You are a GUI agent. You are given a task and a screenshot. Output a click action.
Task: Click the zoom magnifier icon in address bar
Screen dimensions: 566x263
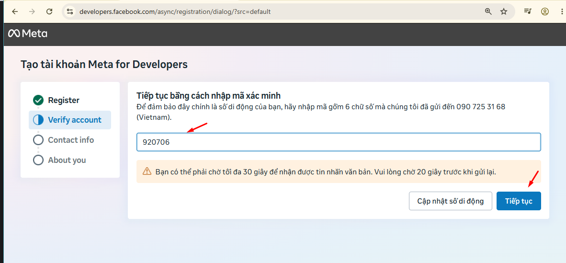pyautogui.click(x=488, y=11)
